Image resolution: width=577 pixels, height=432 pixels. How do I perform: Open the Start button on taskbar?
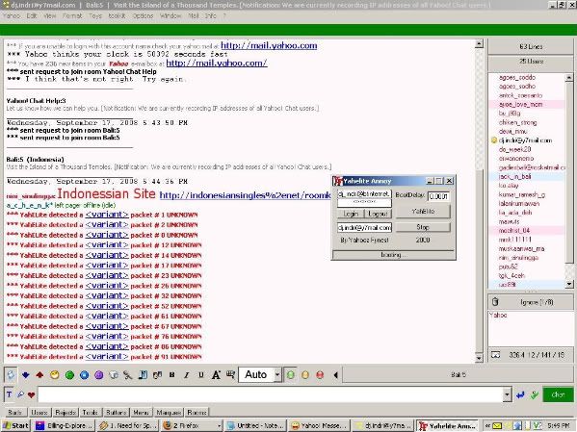coord(15,426)
